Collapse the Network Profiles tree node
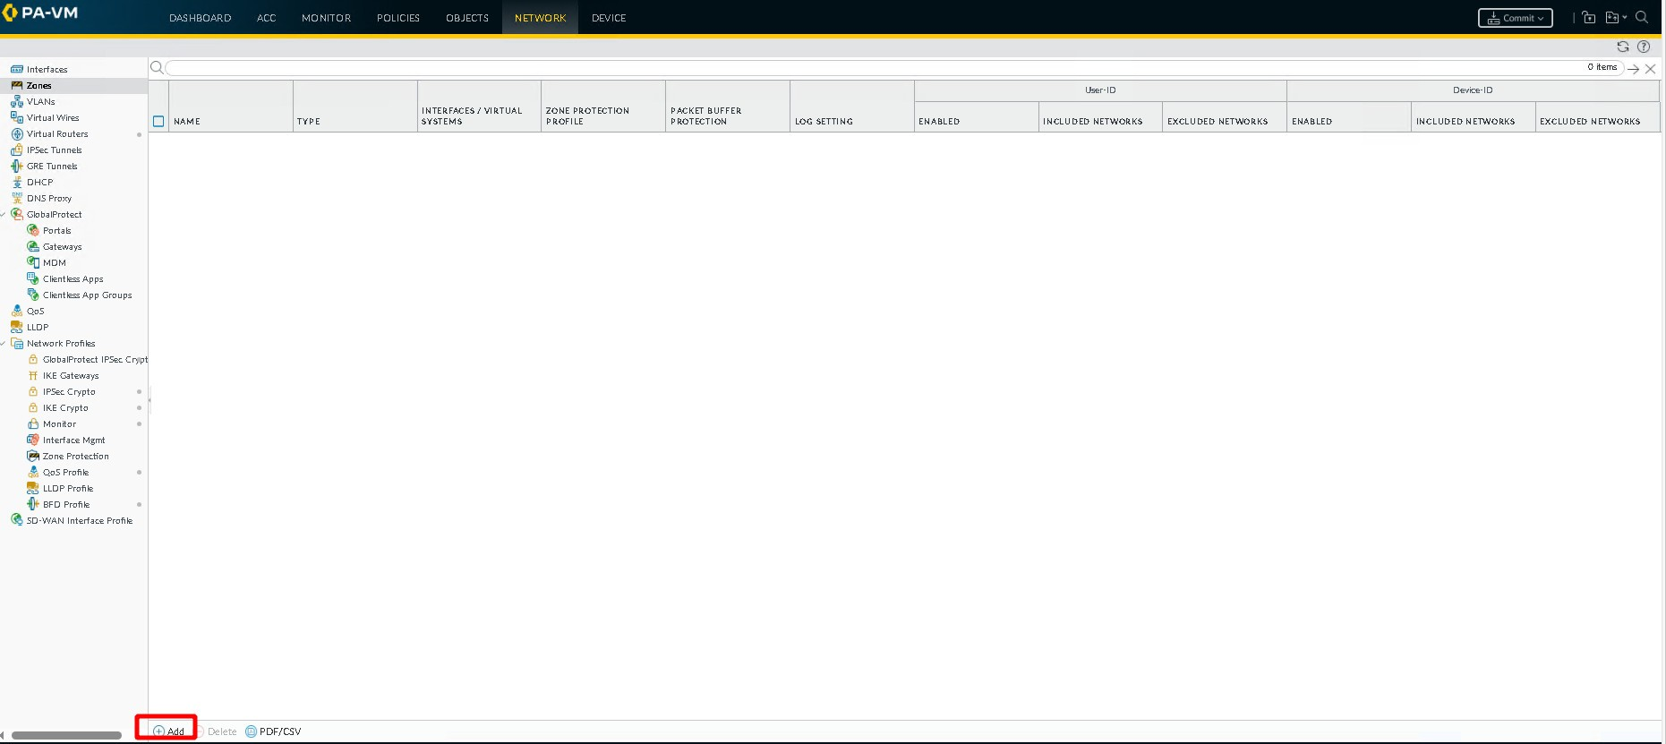This screenshot has height=744, width=1666. point(4,344)
